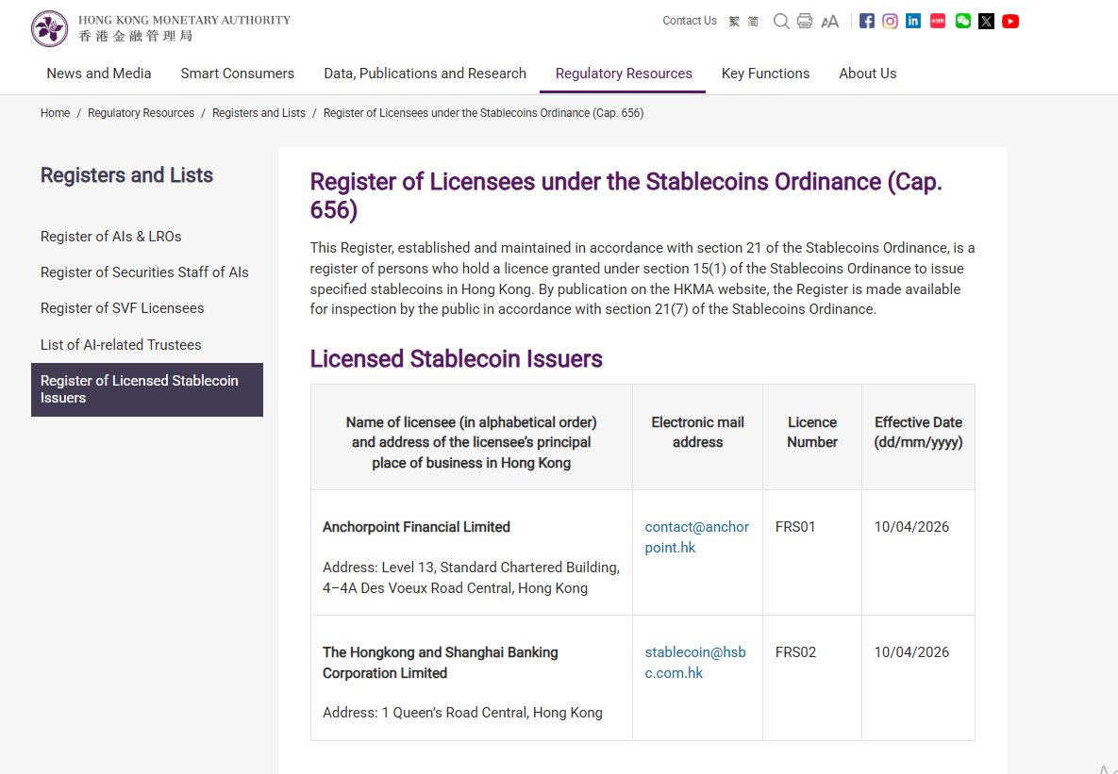Open the About Us menu
Viewport: 1118px width, 774px height.
point(868,74)
